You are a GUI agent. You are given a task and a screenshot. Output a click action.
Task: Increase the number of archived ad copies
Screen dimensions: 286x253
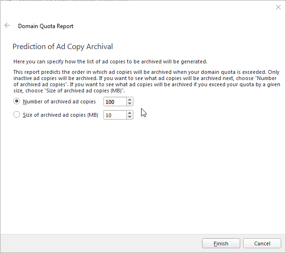[x=130, y=100]
